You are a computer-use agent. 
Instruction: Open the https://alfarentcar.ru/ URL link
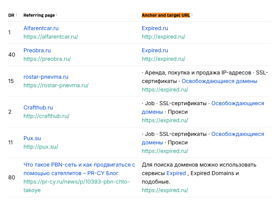pyautogui.click(x=51, y=37)
